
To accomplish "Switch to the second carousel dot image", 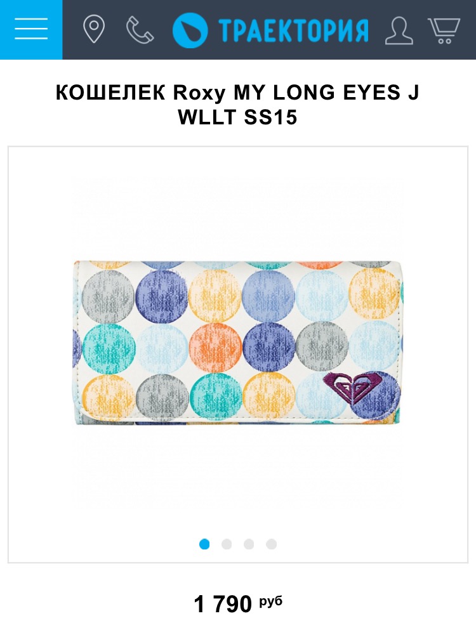I will [227, 544].
